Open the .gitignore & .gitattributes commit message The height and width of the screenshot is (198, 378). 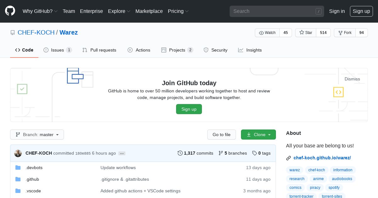[x=125, y=179]
